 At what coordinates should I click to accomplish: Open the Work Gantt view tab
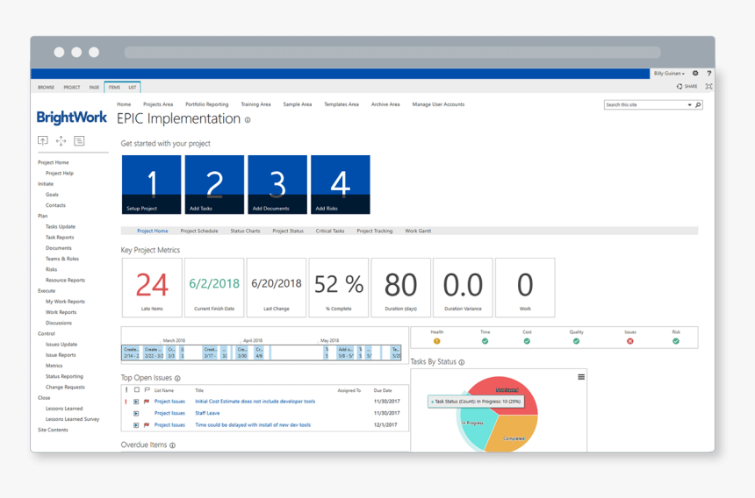tap(418, 231)
